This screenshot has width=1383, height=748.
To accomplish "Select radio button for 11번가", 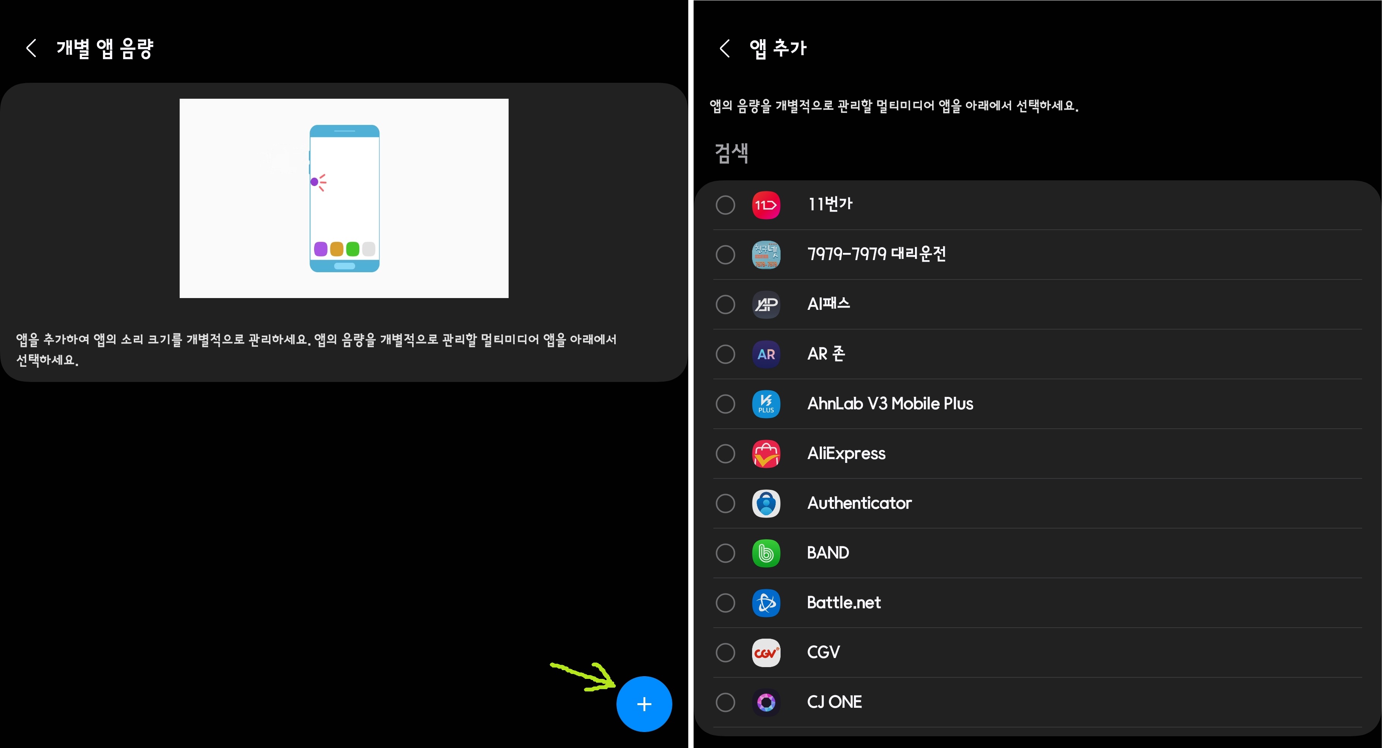I will tap(725, 205).
